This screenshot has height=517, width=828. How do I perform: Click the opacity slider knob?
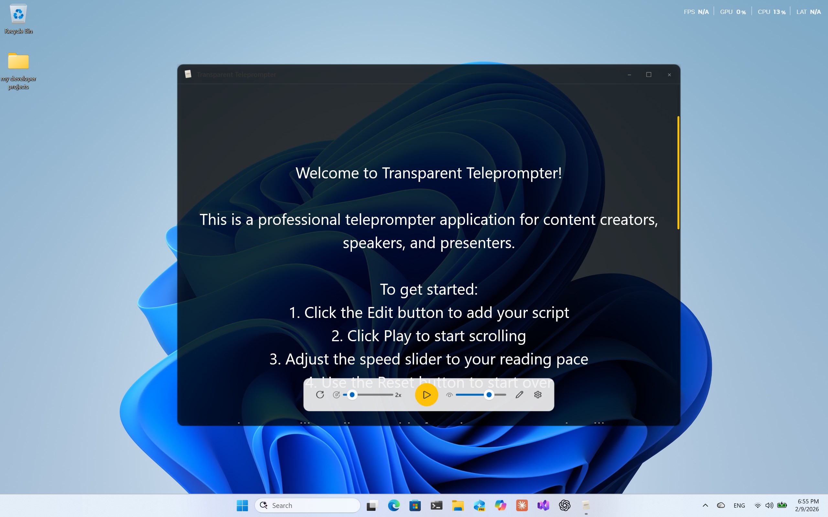[x=489, y=395]
